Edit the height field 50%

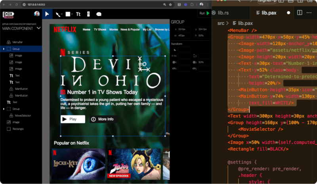tap(204, 35)
